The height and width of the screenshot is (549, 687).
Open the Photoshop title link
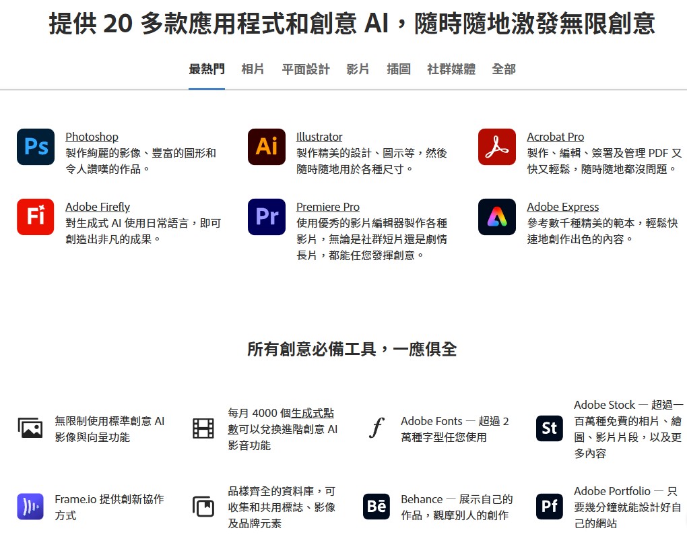pyautogui.click(x=92, y=137)
